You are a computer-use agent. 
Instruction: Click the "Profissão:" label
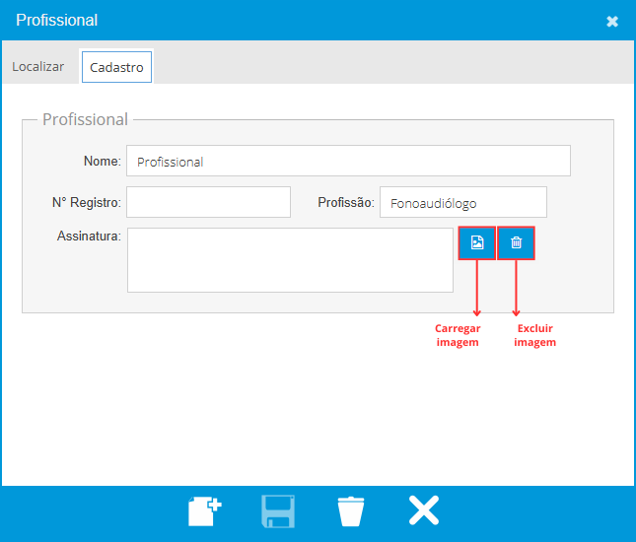pos(345,203)
